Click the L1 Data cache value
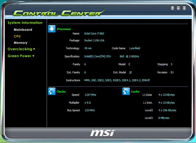Screen dimensions: 196x143 tap(167, 95)
